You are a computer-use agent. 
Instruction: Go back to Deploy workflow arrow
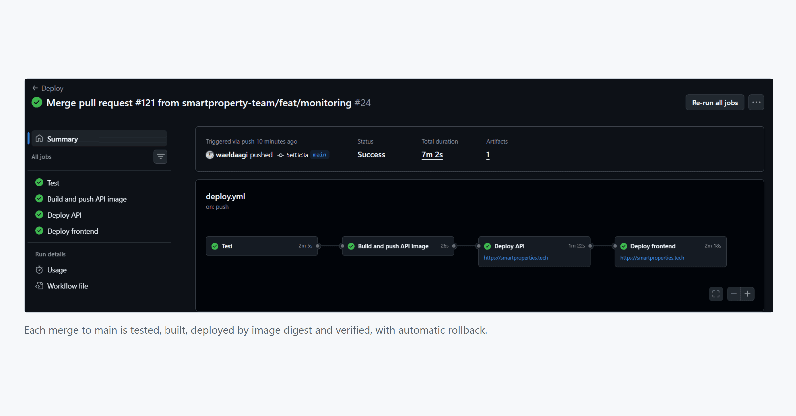click(x=35, y=88)
